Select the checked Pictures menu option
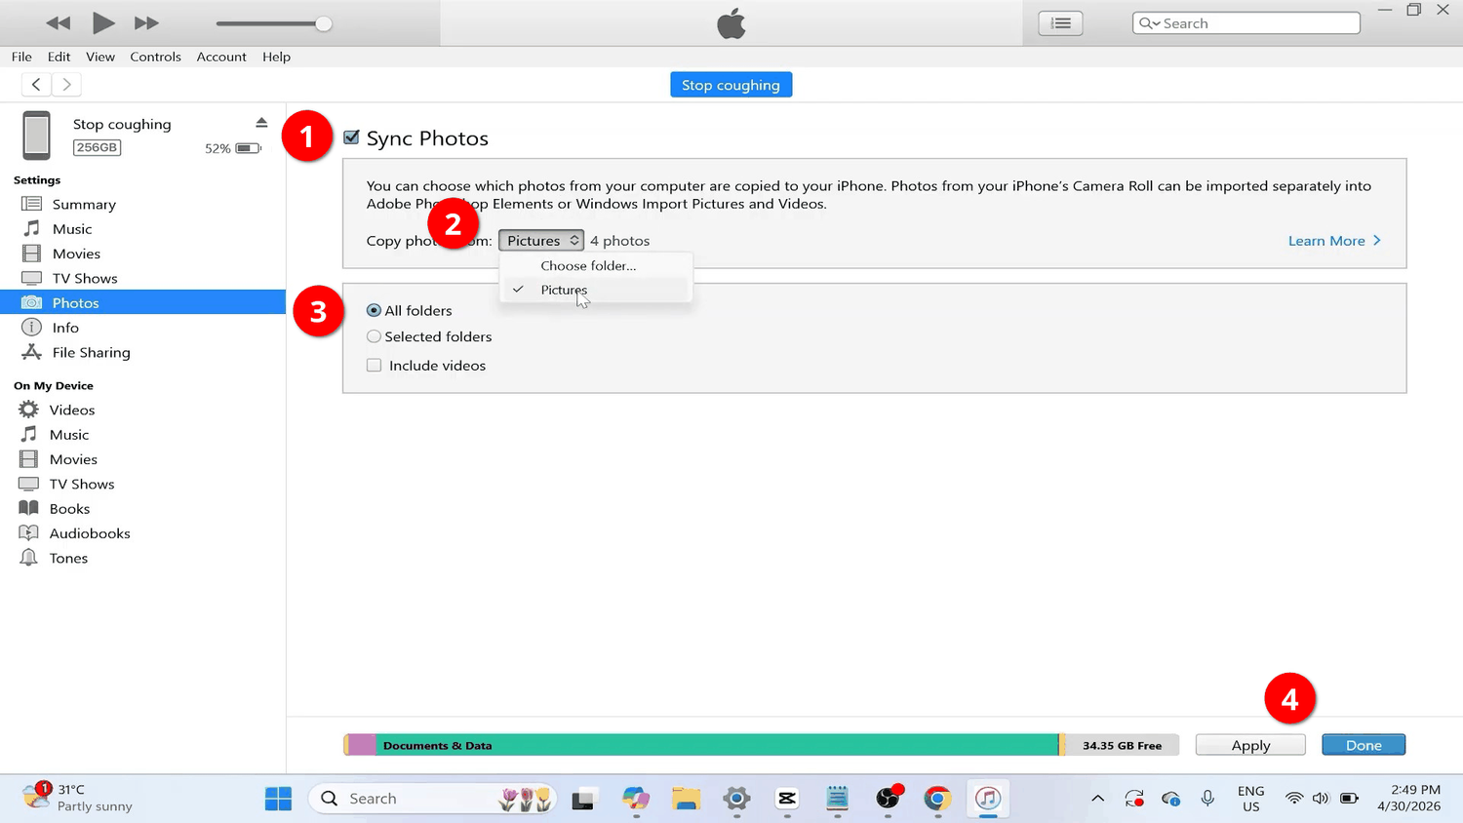Screen dimensions: 1463x823 click(x=596, y=290)
